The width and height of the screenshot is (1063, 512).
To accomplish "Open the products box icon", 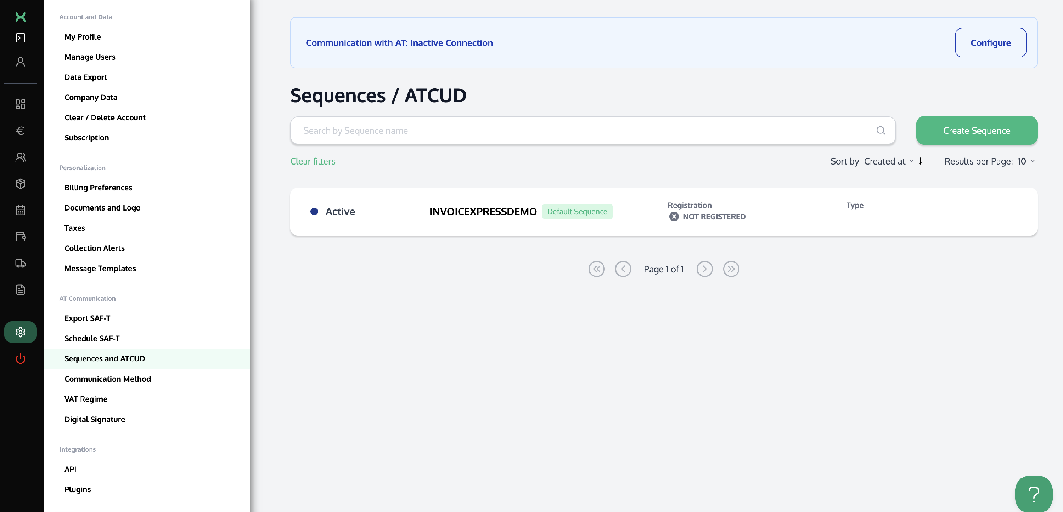I will 20,184.
